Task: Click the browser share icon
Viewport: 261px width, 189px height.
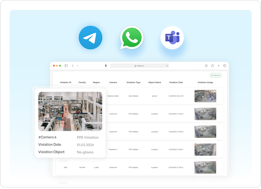Action: tap(212, 65)
